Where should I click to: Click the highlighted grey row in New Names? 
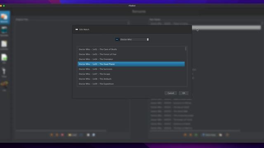point(226,28)
